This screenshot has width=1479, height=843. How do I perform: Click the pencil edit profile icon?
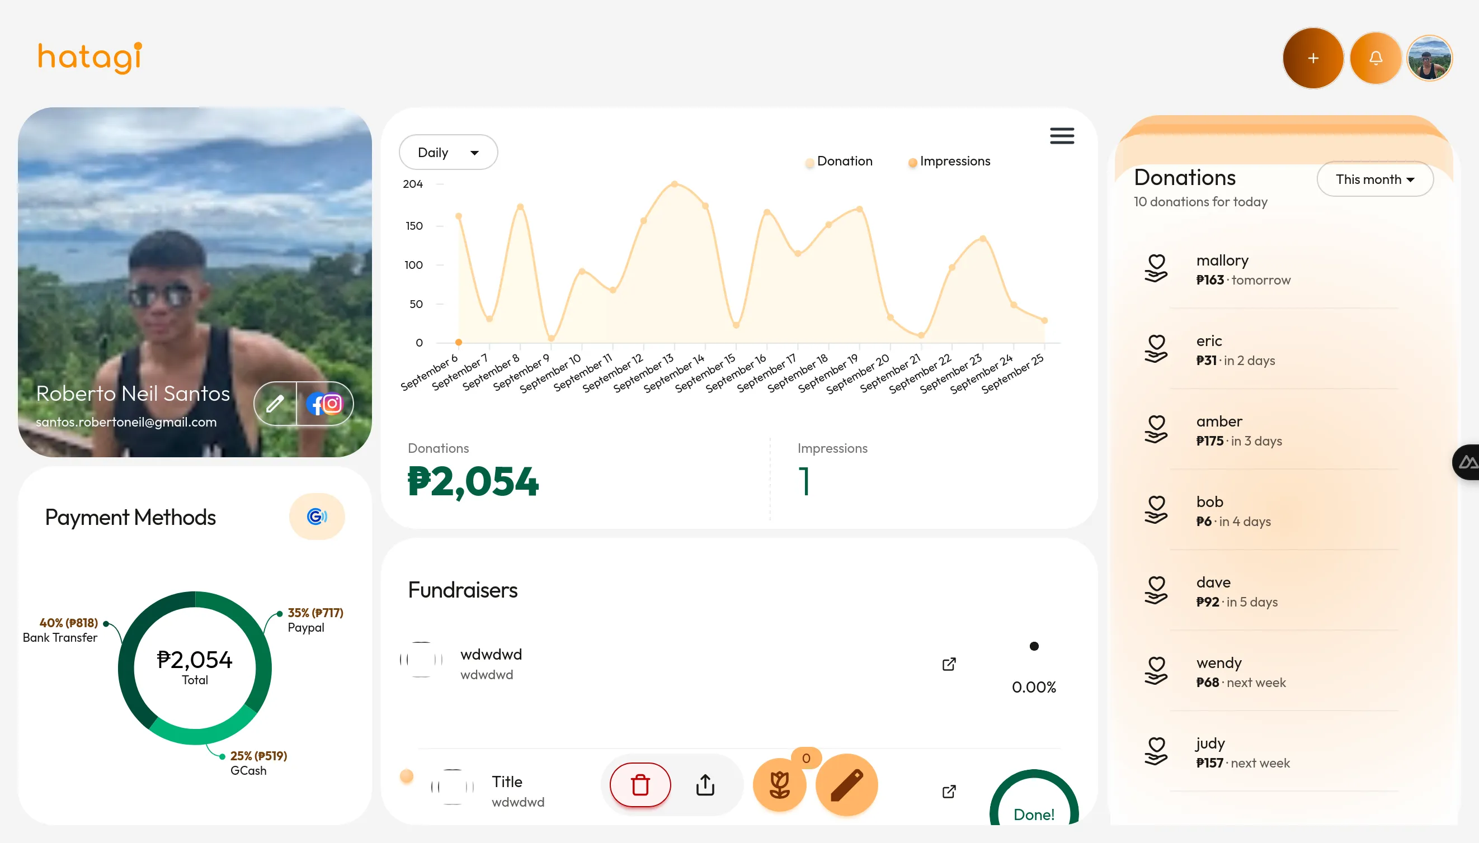coord(275,404)
